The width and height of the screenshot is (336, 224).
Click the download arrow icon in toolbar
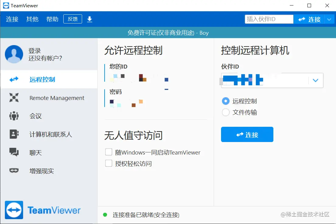[x=90, y=19]
